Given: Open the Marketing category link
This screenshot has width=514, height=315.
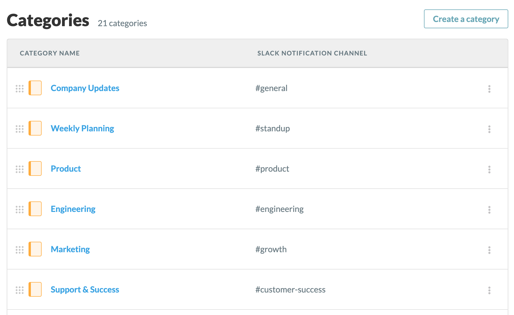Looking at the screenshot, I should click(x=70, y=249).
